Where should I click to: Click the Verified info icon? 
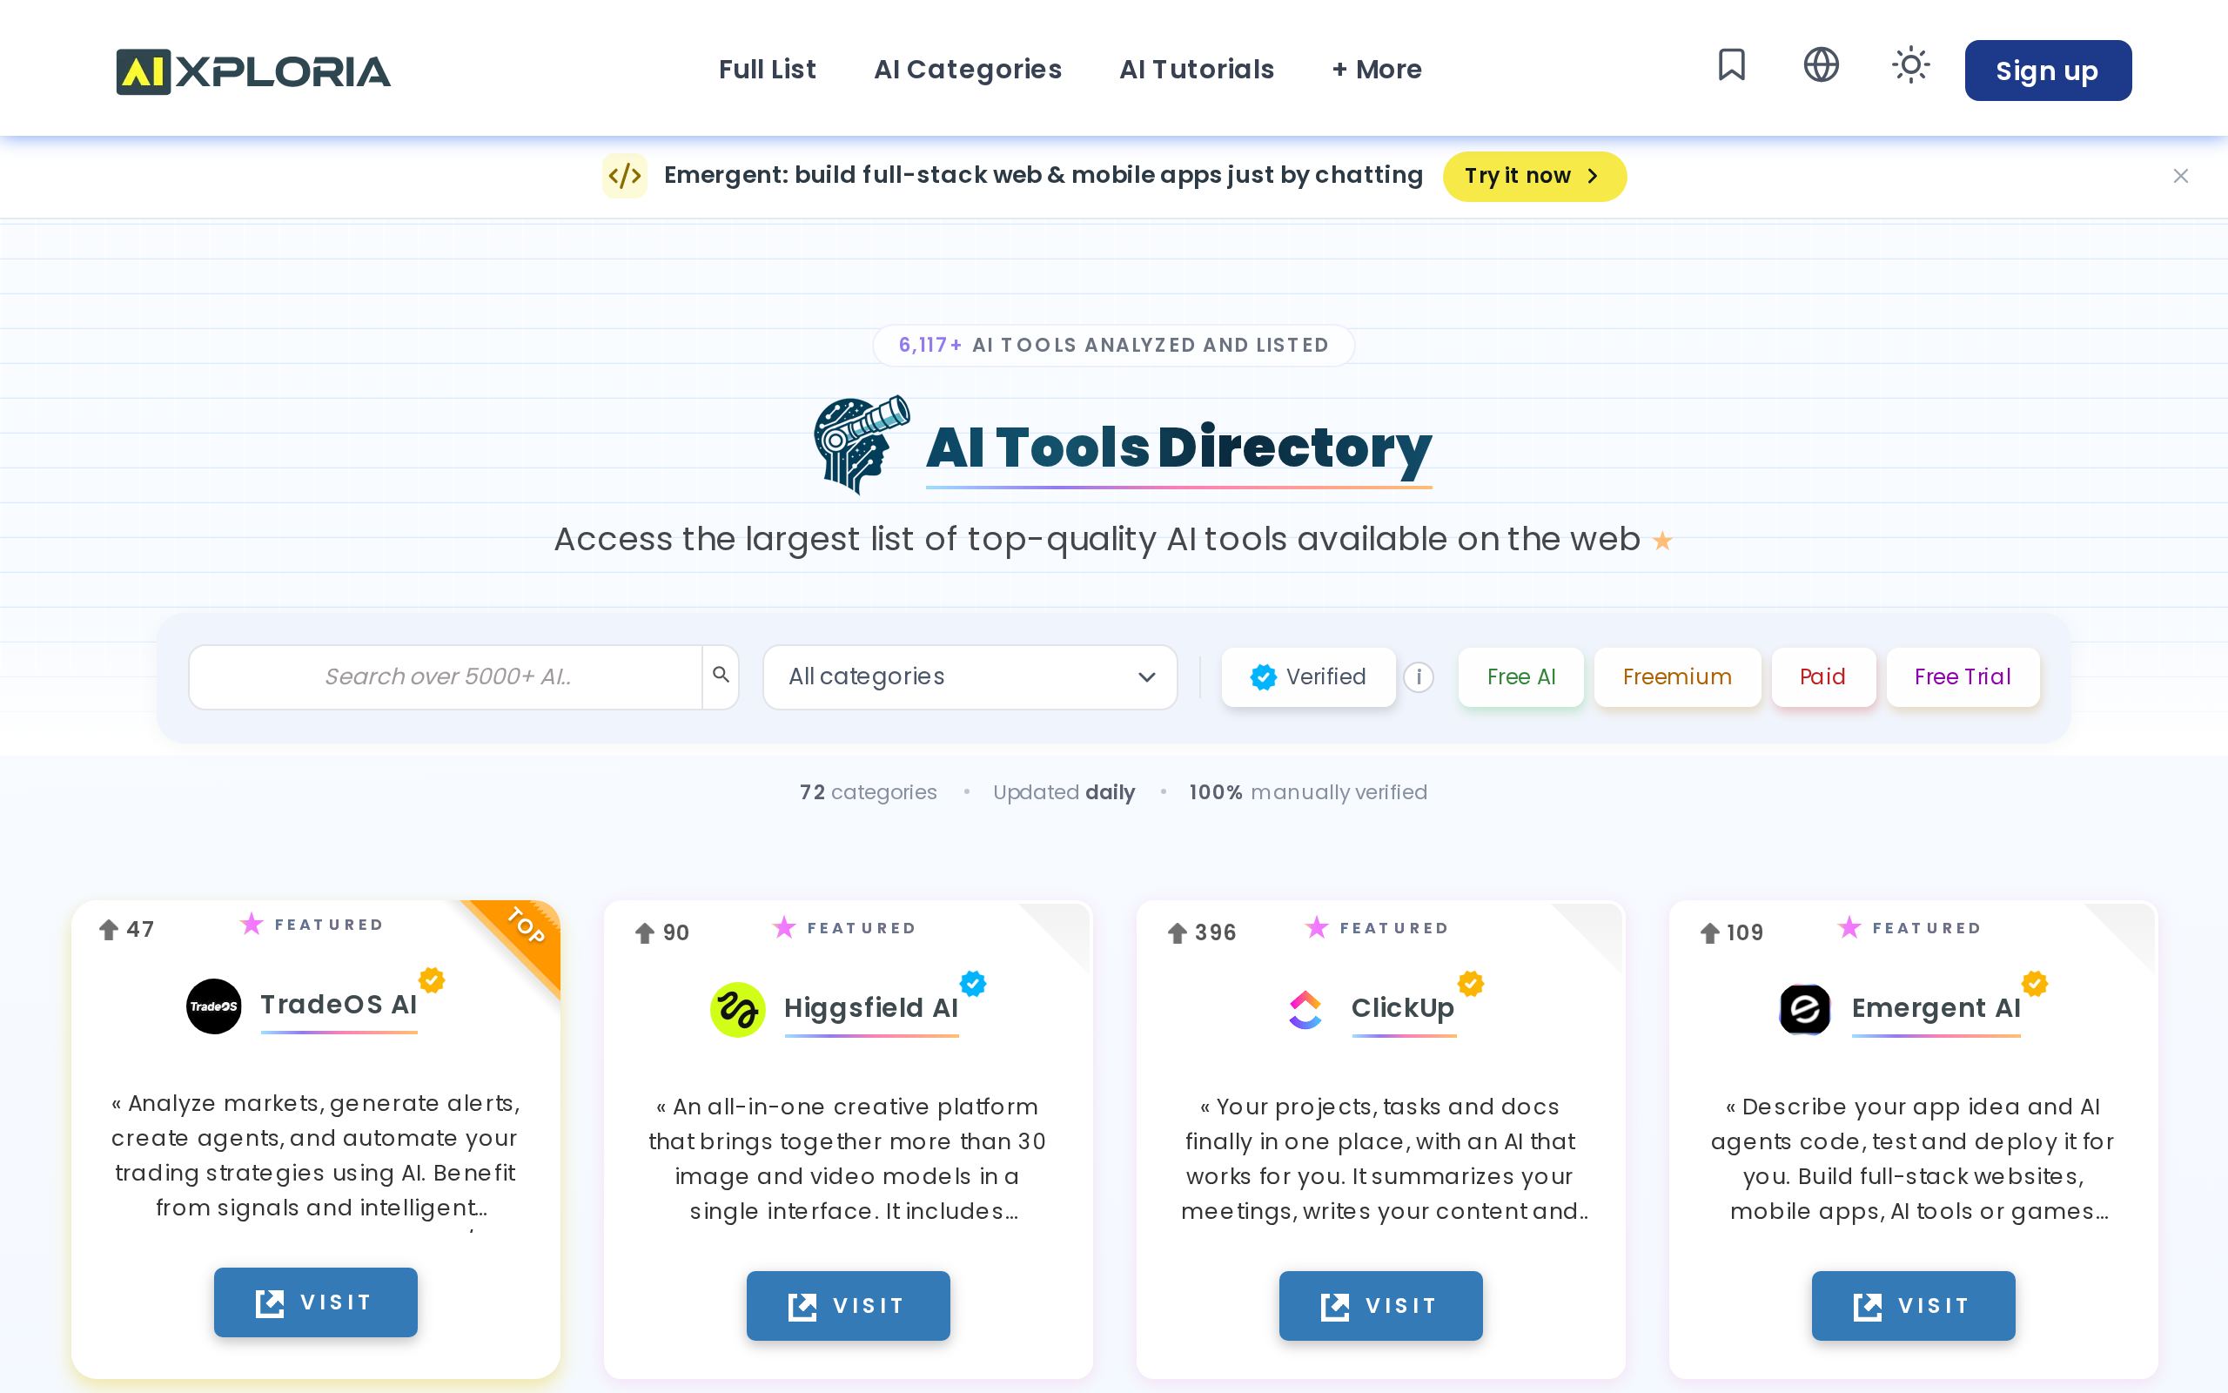click(1418, 677)
